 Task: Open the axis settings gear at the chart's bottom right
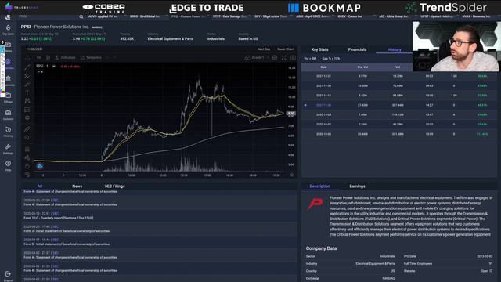click(x=292, y=175)
